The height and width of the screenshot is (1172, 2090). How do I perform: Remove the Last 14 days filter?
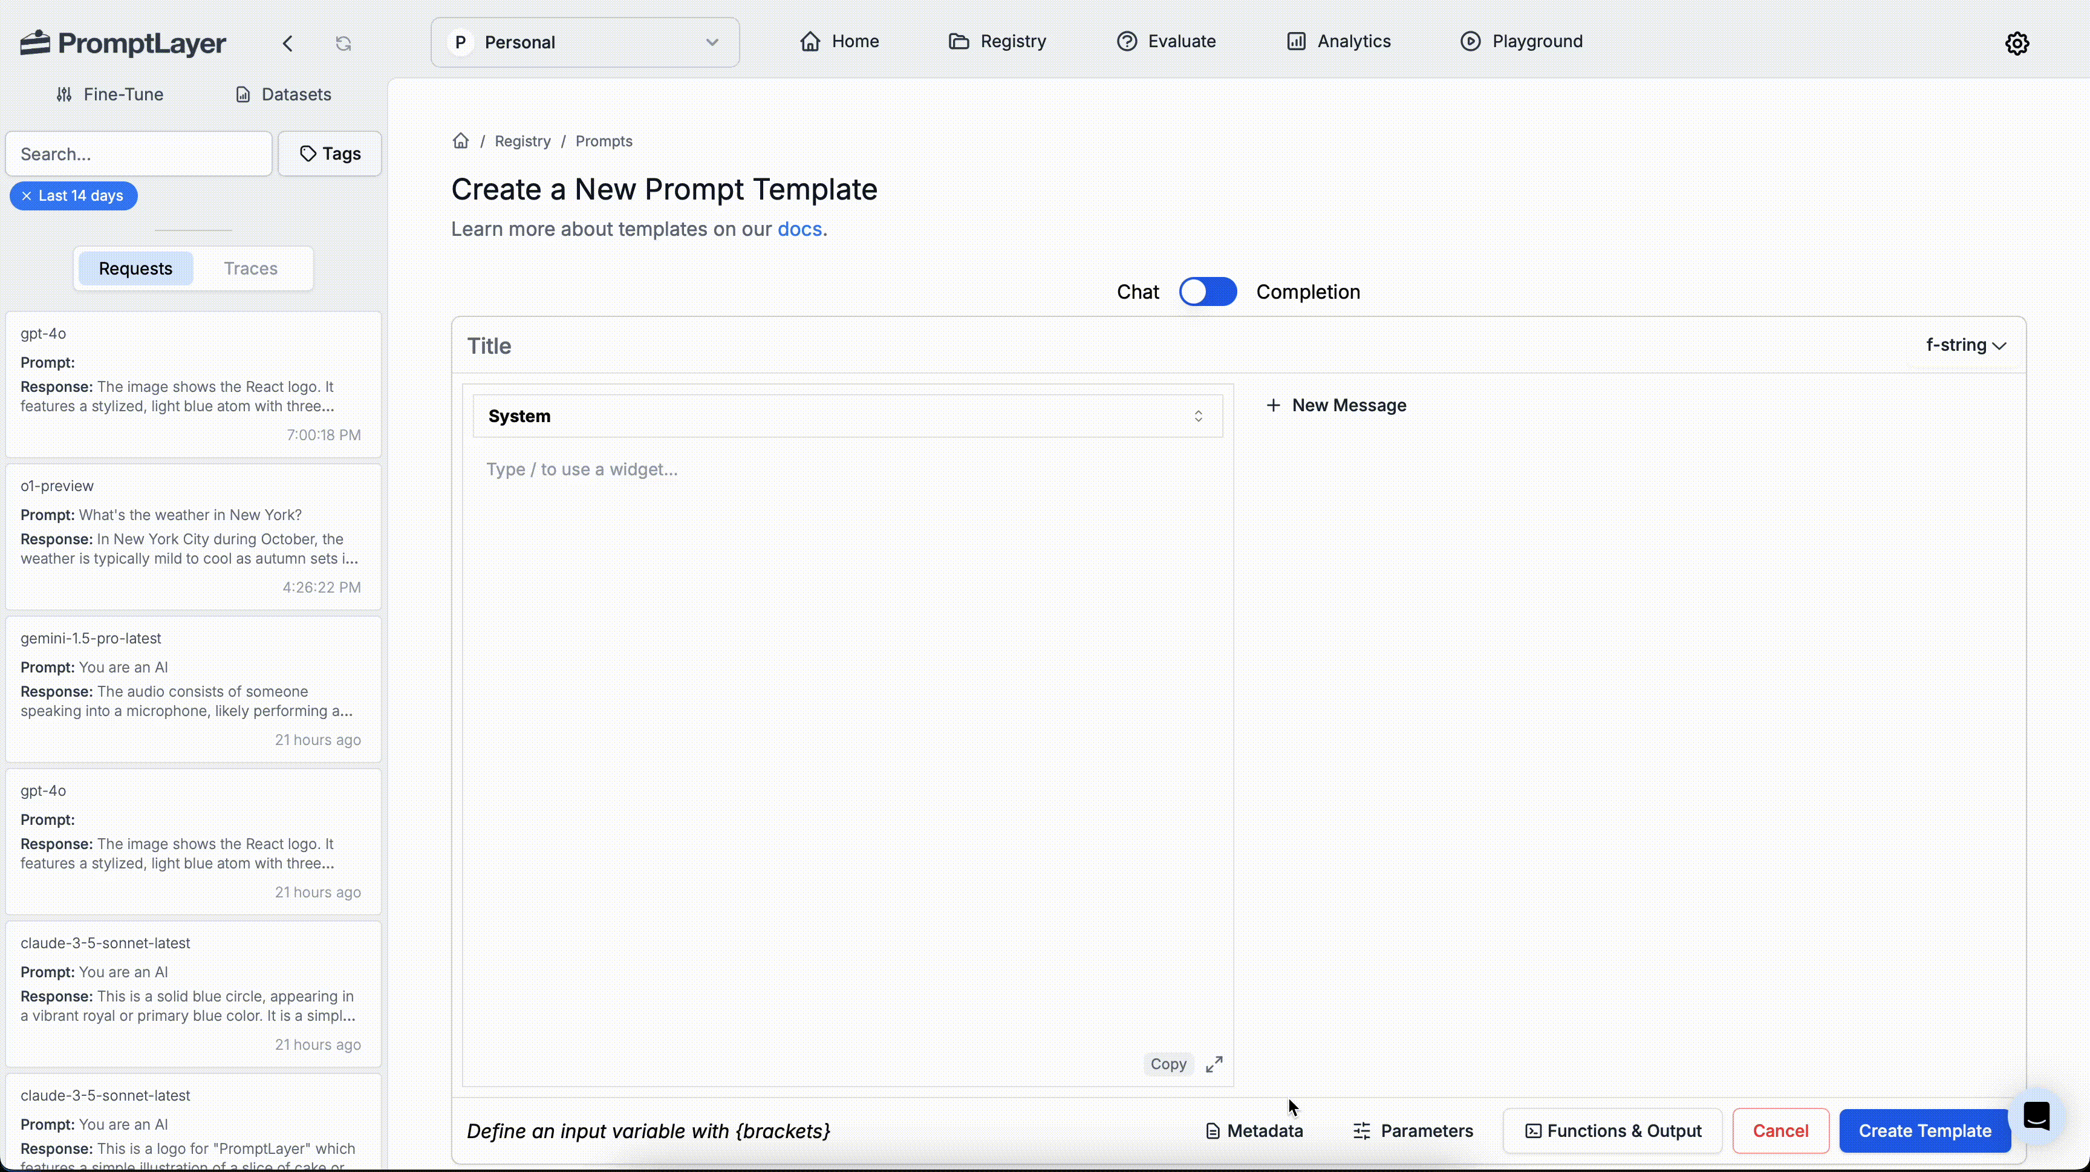pyautogui.click(x=27, y=195)
